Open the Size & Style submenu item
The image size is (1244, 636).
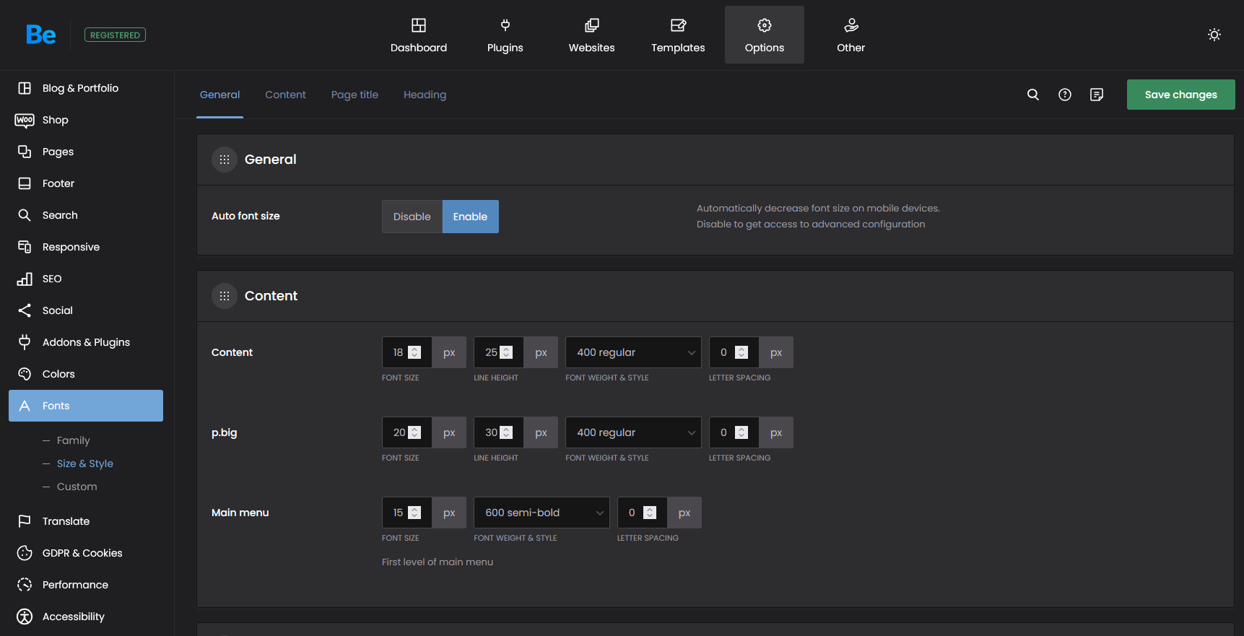pyautogui.click(x=84, y=463)
